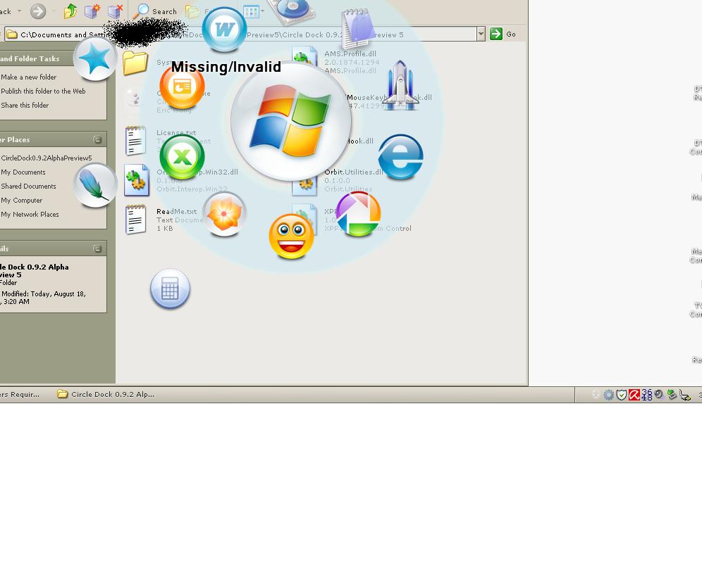Click the Go button beside address bar
The width and height of the screenshot is (702, 563).
click(x=503, y=34)
